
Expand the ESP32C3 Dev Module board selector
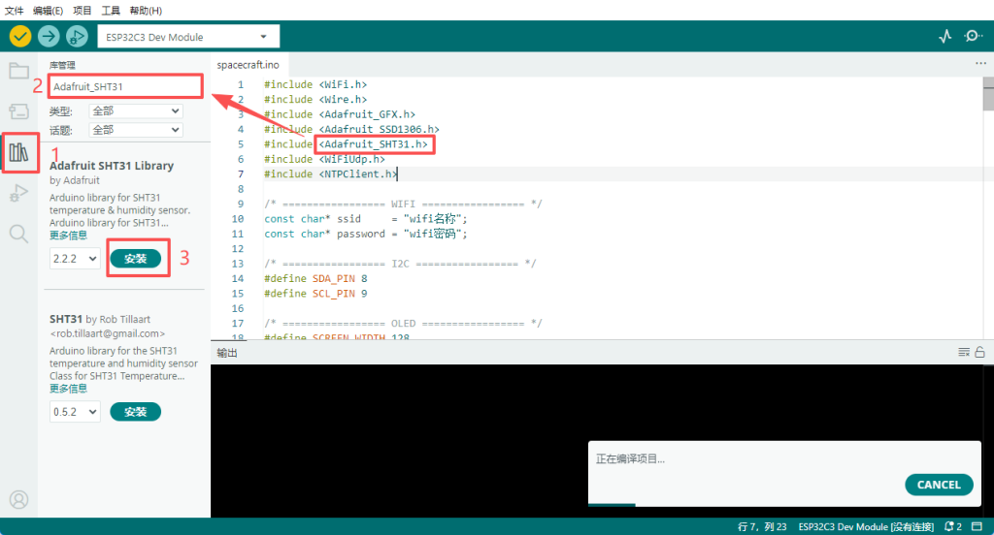[x=188, y=37]
